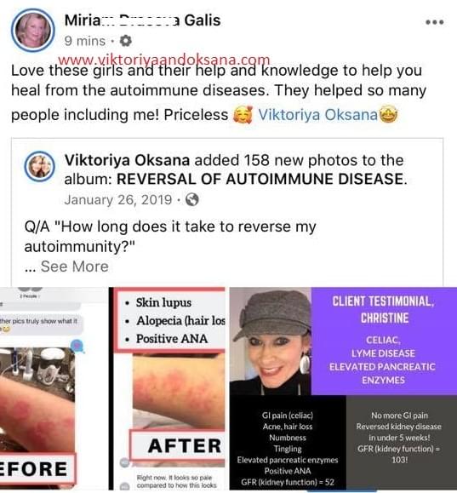Open the REVERSAL OF AUTOIMMUNE DISEASE album
Screen dimensions: 457x493
(x=260, y=179)
